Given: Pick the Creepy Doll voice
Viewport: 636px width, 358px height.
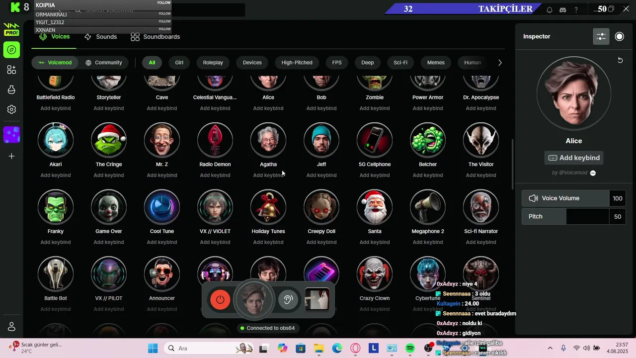Looking at the screenshot, I should pyautogui.click(x=321, y=207).
